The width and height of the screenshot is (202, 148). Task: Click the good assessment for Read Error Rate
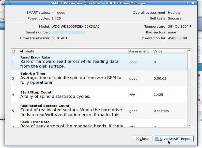pos(133,62)
